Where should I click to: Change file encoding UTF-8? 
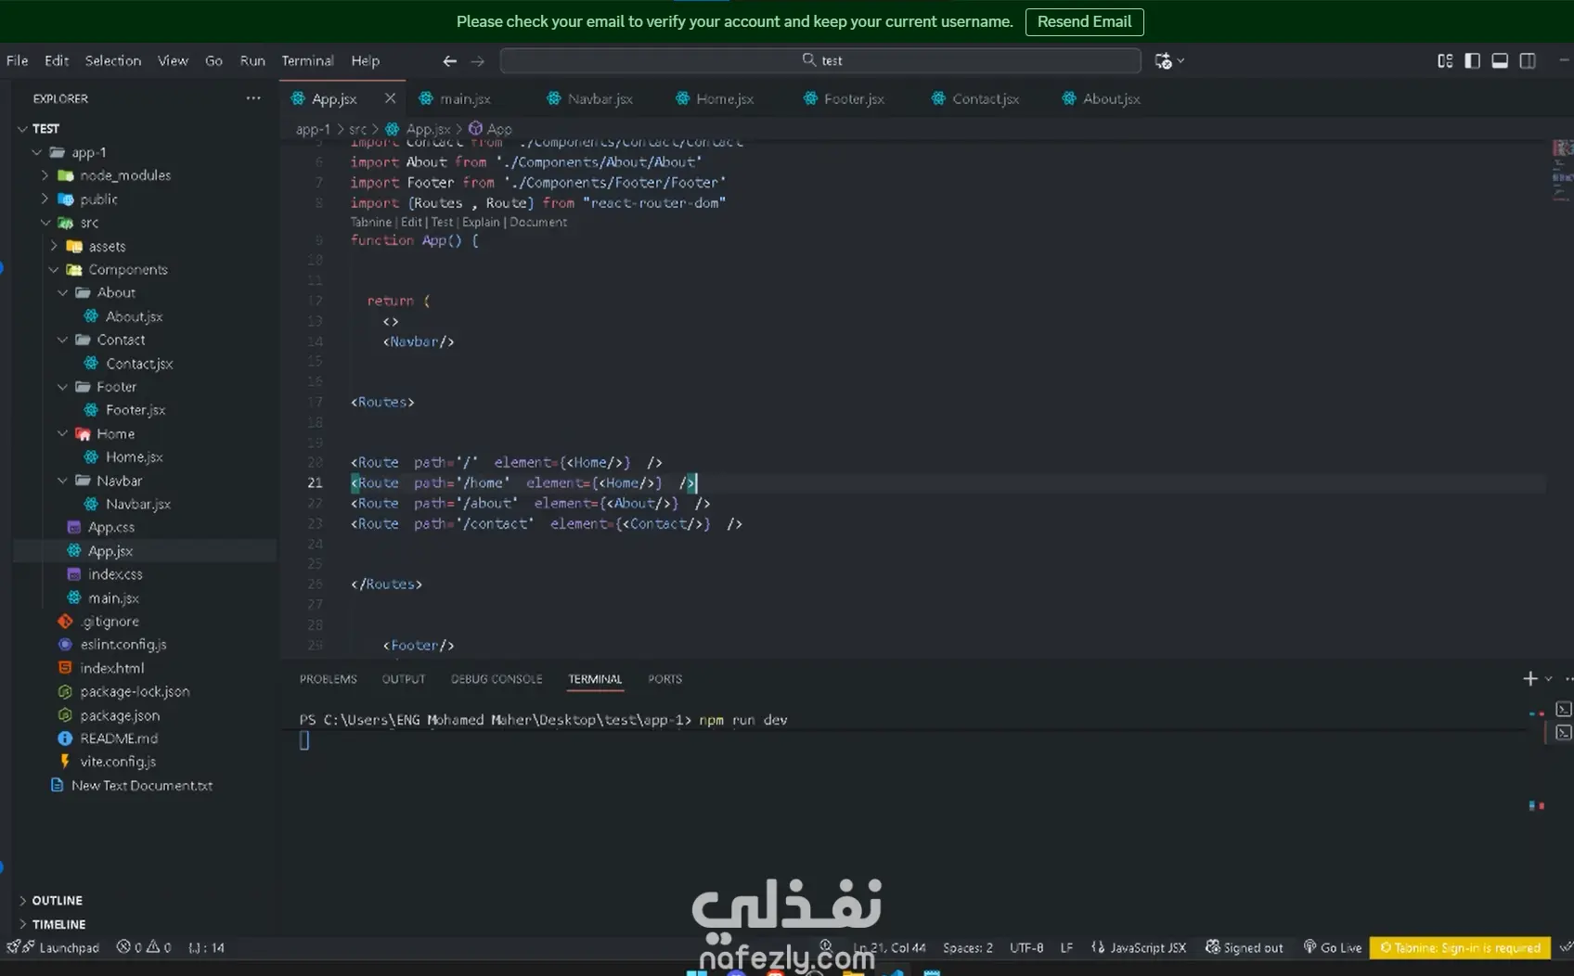(1026, 947)
